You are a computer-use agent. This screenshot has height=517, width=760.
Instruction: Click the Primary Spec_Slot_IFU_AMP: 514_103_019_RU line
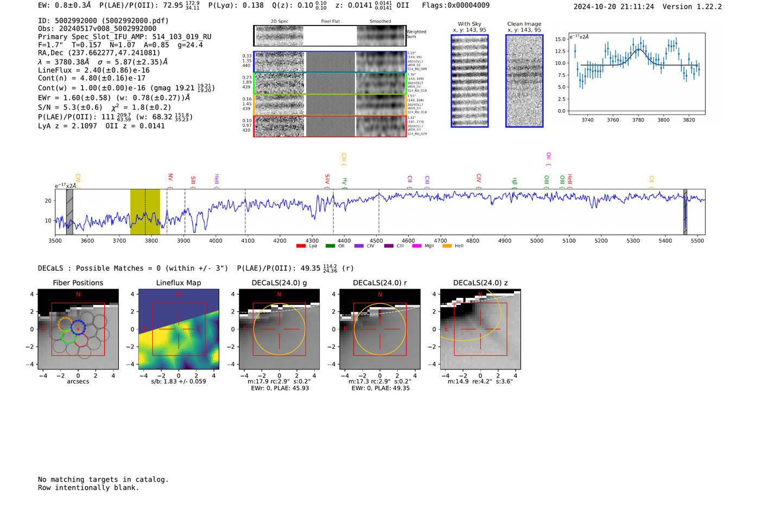pyautogui.click(x=125, y=37)
